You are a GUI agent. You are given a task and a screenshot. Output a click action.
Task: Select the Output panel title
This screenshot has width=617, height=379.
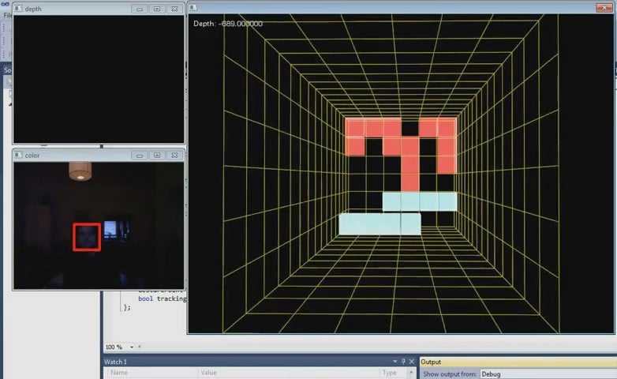click(431, 362)
